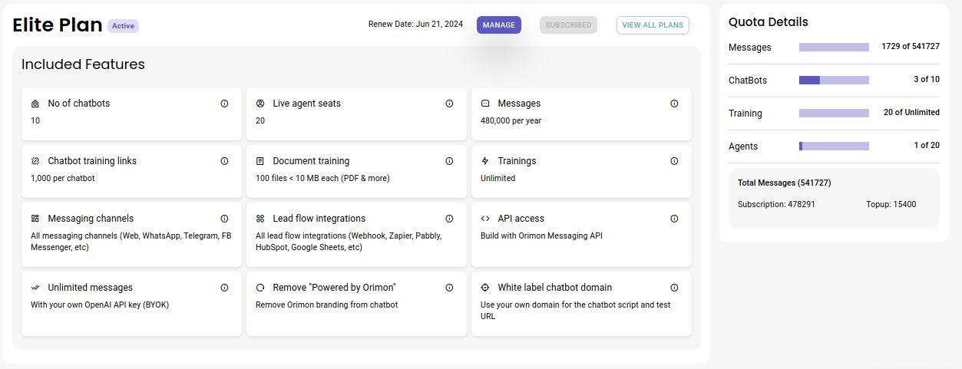Screen dimensions: 962x369
Task: Click the Active status badge
Action: pyautogui.click(x=123, y=26)
